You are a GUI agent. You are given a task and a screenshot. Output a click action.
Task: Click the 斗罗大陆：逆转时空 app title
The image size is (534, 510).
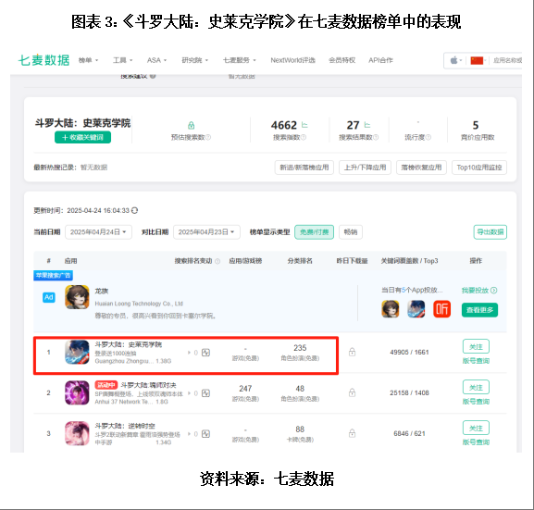pos(125,426)
